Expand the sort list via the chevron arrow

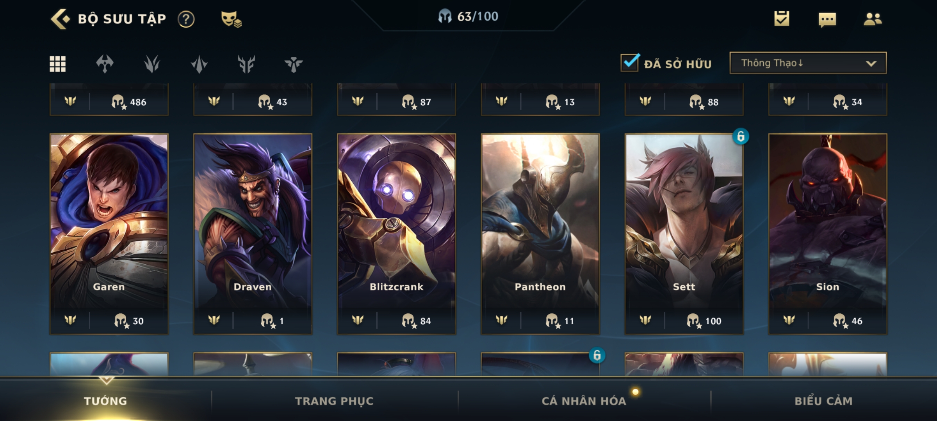pos(871,64)
